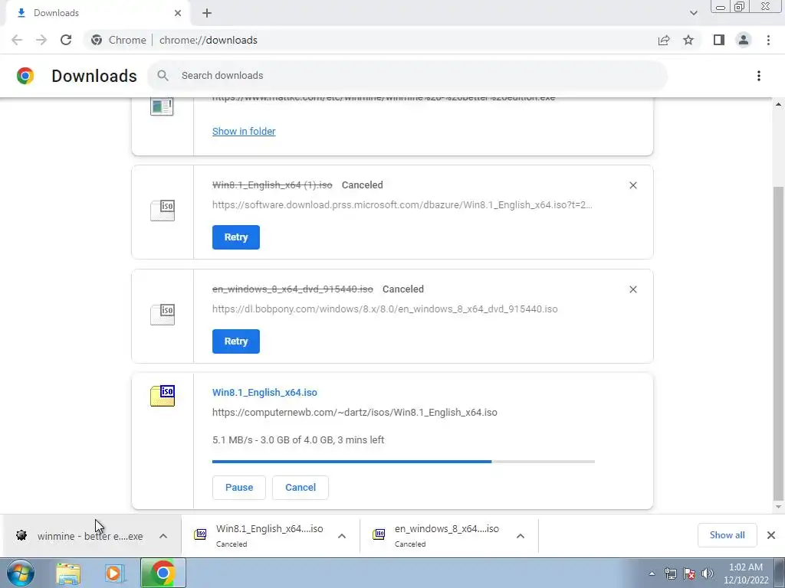Open the Windows Start menu

[x=21, y=573]
